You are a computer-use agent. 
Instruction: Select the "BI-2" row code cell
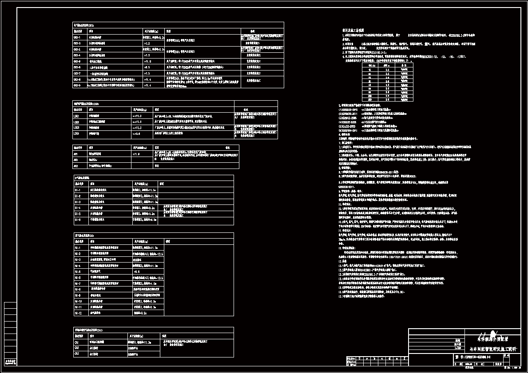coord(81,196)
